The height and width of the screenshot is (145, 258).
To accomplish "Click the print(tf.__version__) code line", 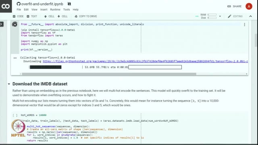I will [x=37, y=50].
